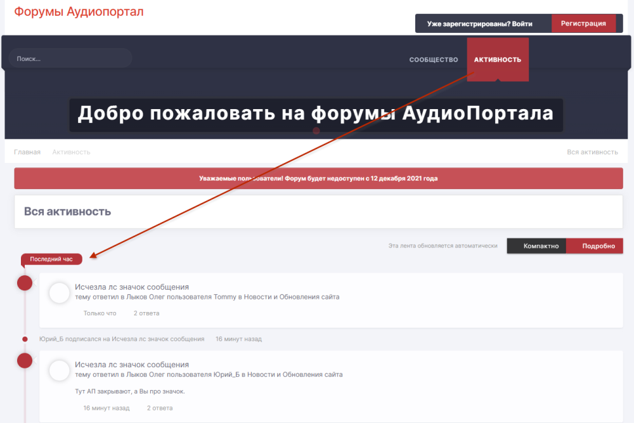Click the Поиск search field
The image size is (634, 423).
[x=70, y=58]
